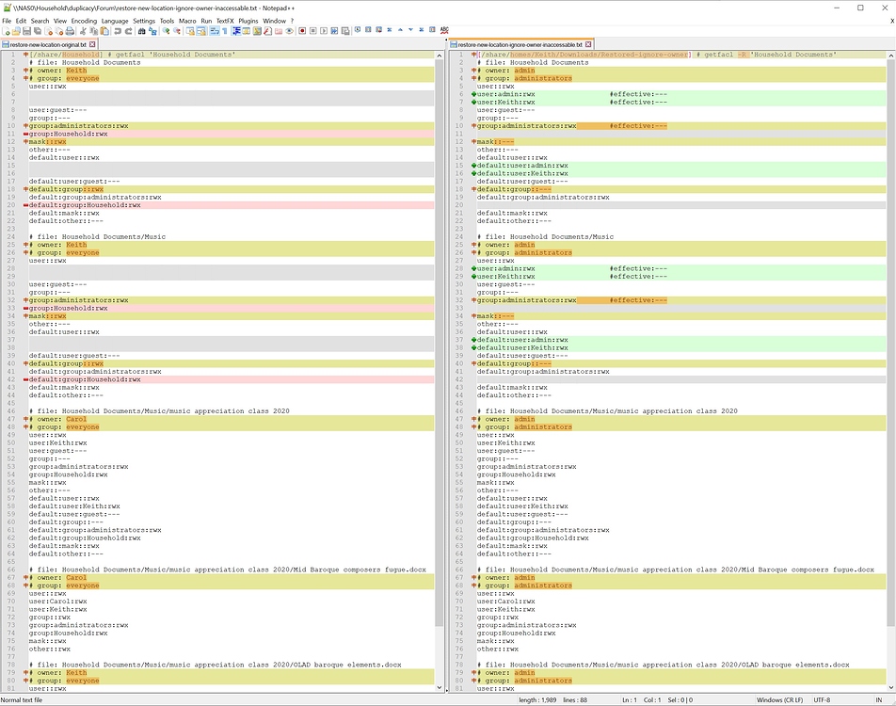The height and width of the screenshot is (706, 896).
Task: Click right pane vertical scrollbar
Action: tap(891, 343)
